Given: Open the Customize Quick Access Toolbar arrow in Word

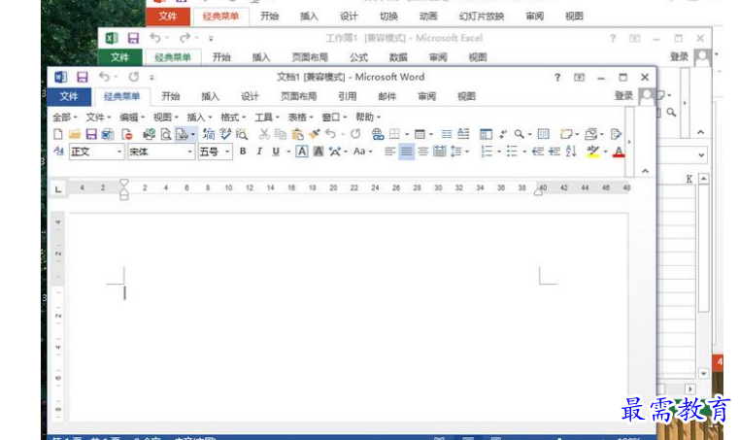Looking at the screenshot, I should click(x=151, y=78).
